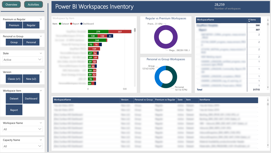
Task: Sort bottom table by Item column
Action: coord(192,100)
